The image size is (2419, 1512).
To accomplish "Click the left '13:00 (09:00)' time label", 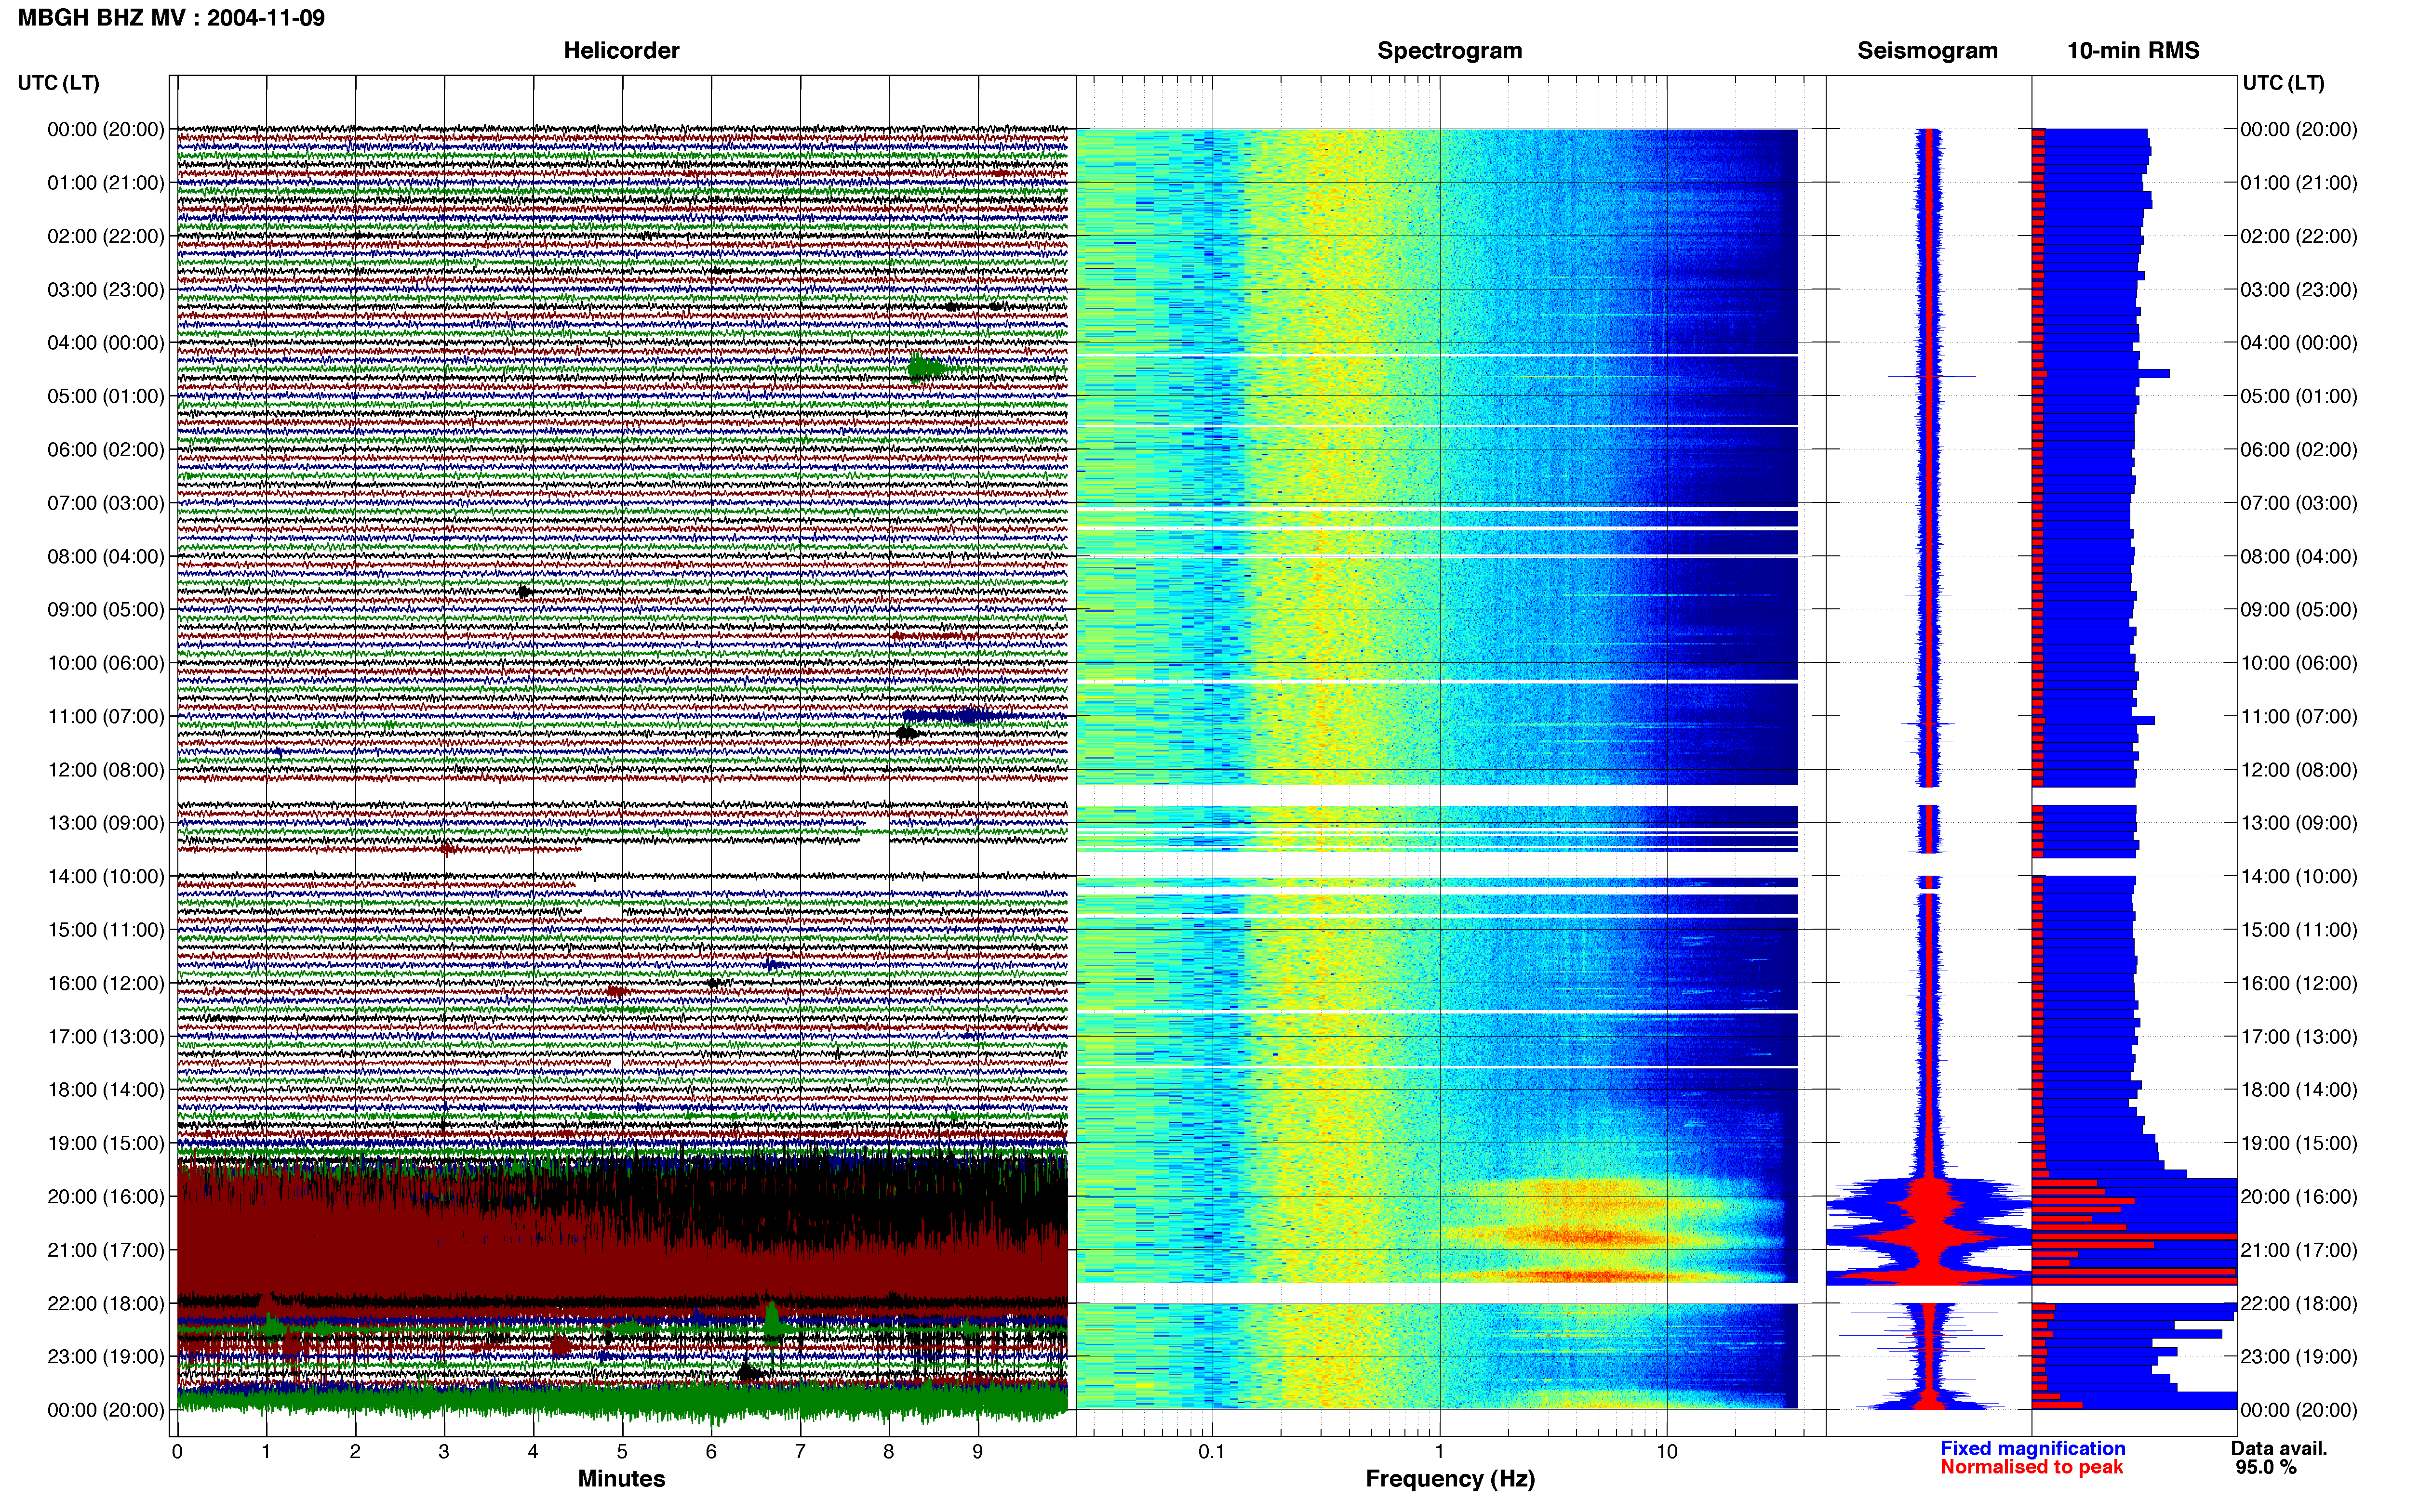I will [x=106, y=823].
